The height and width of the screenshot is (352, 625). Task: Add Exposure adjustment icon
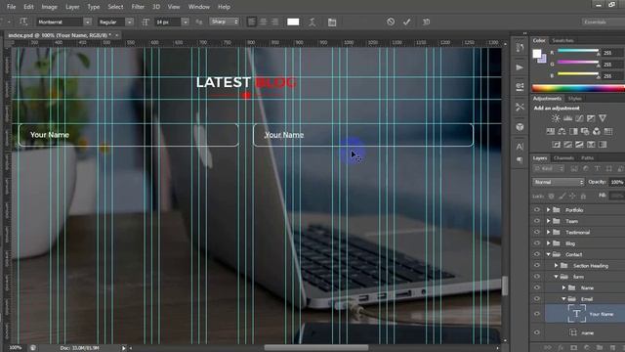point(591,118)
